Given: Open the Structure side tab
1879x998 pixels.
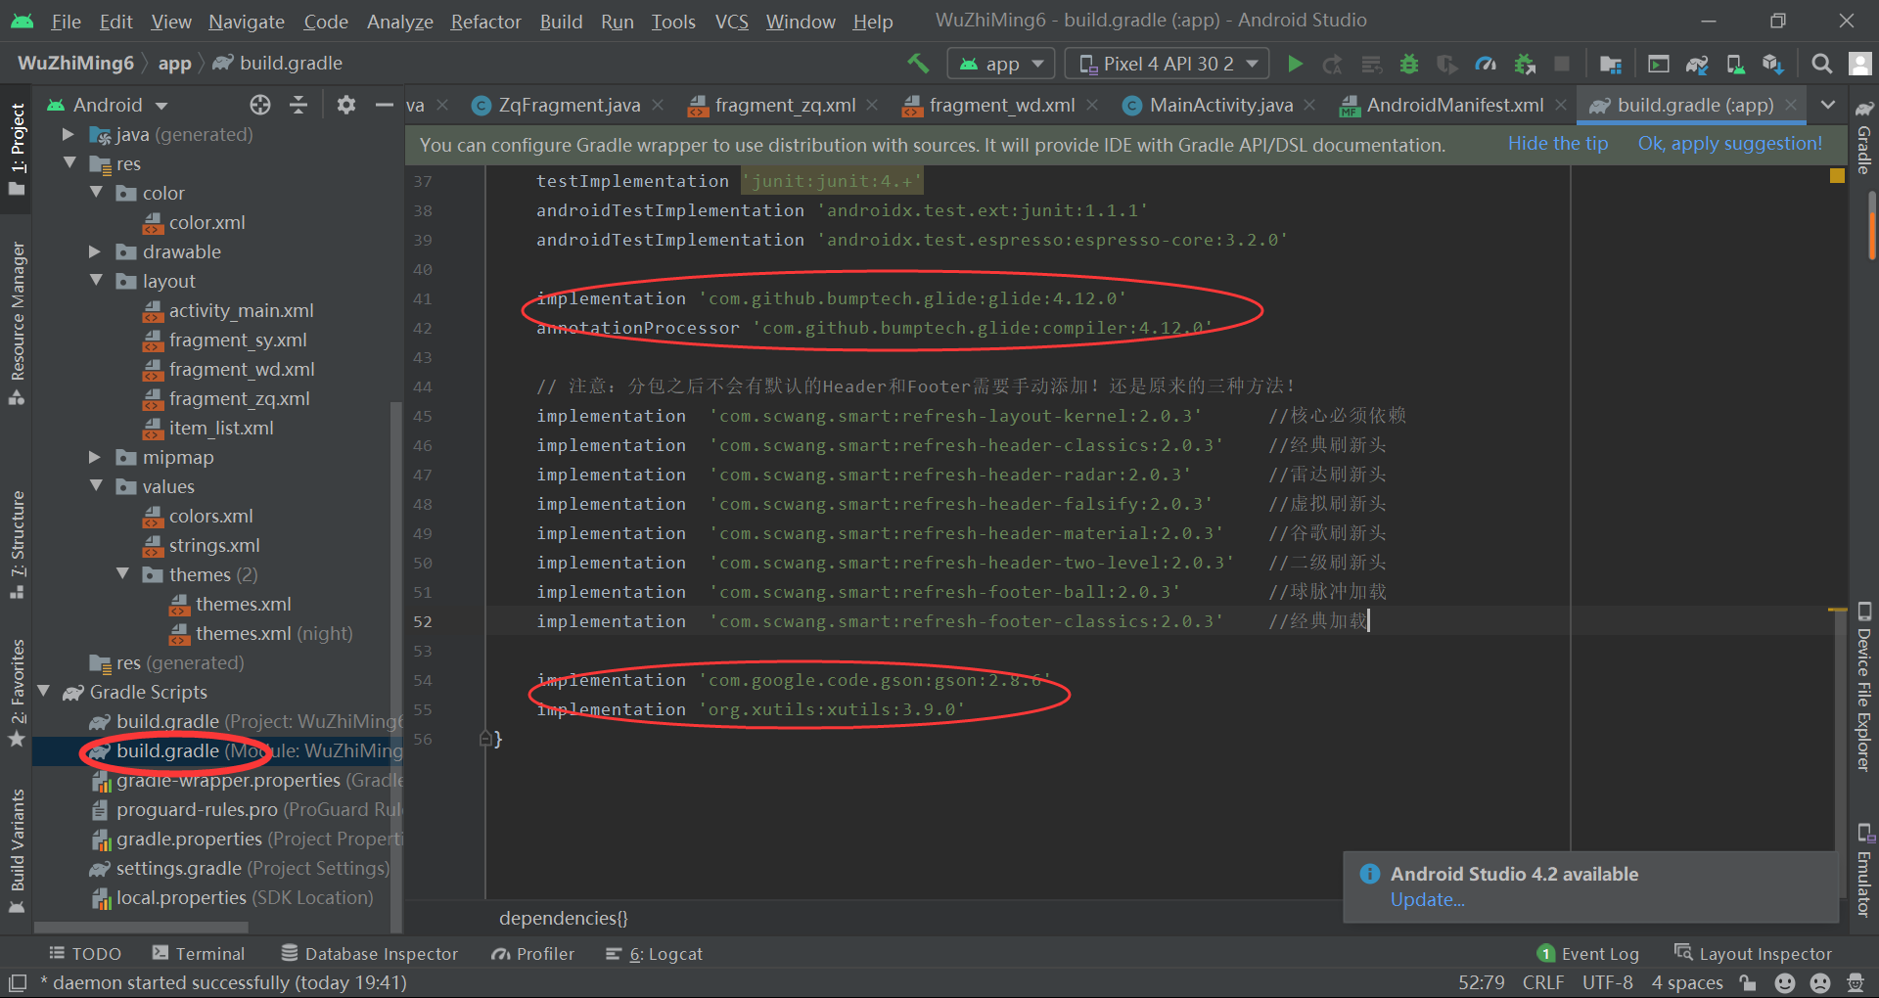Looking at the screenshot, I should (17, 544).
